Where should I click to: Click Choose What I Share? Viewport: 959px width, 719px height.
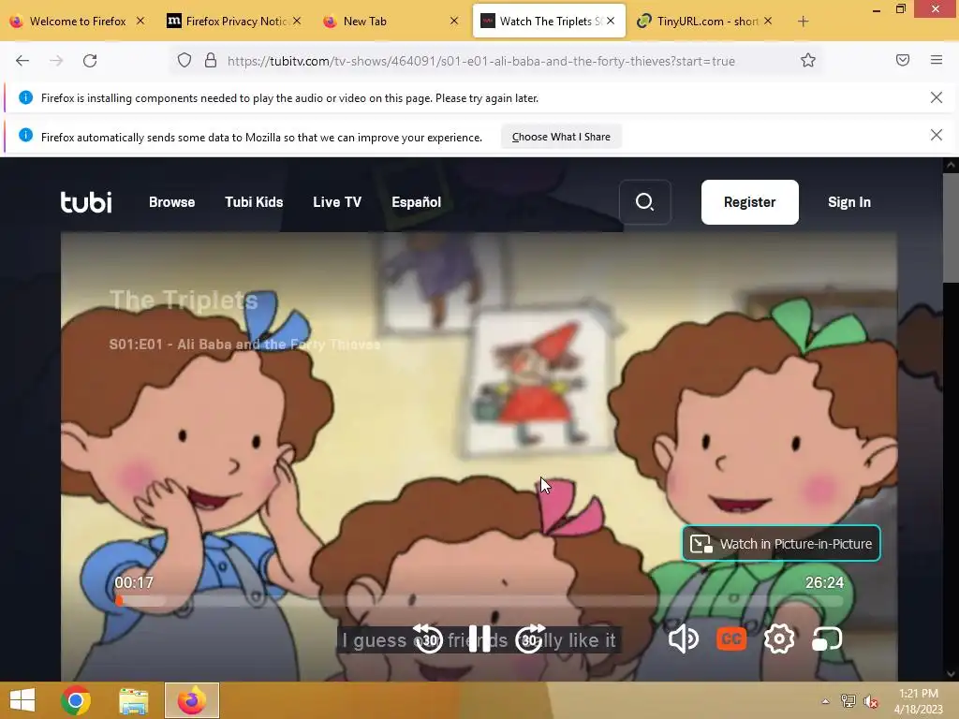561,137
